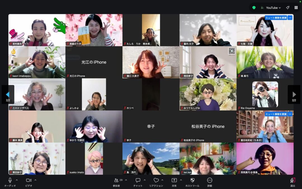This screenshot has width=302, height=189.
Task: Expand the chevron next to ビデオ
Action: pyautogui.click(x=35, y=180)
